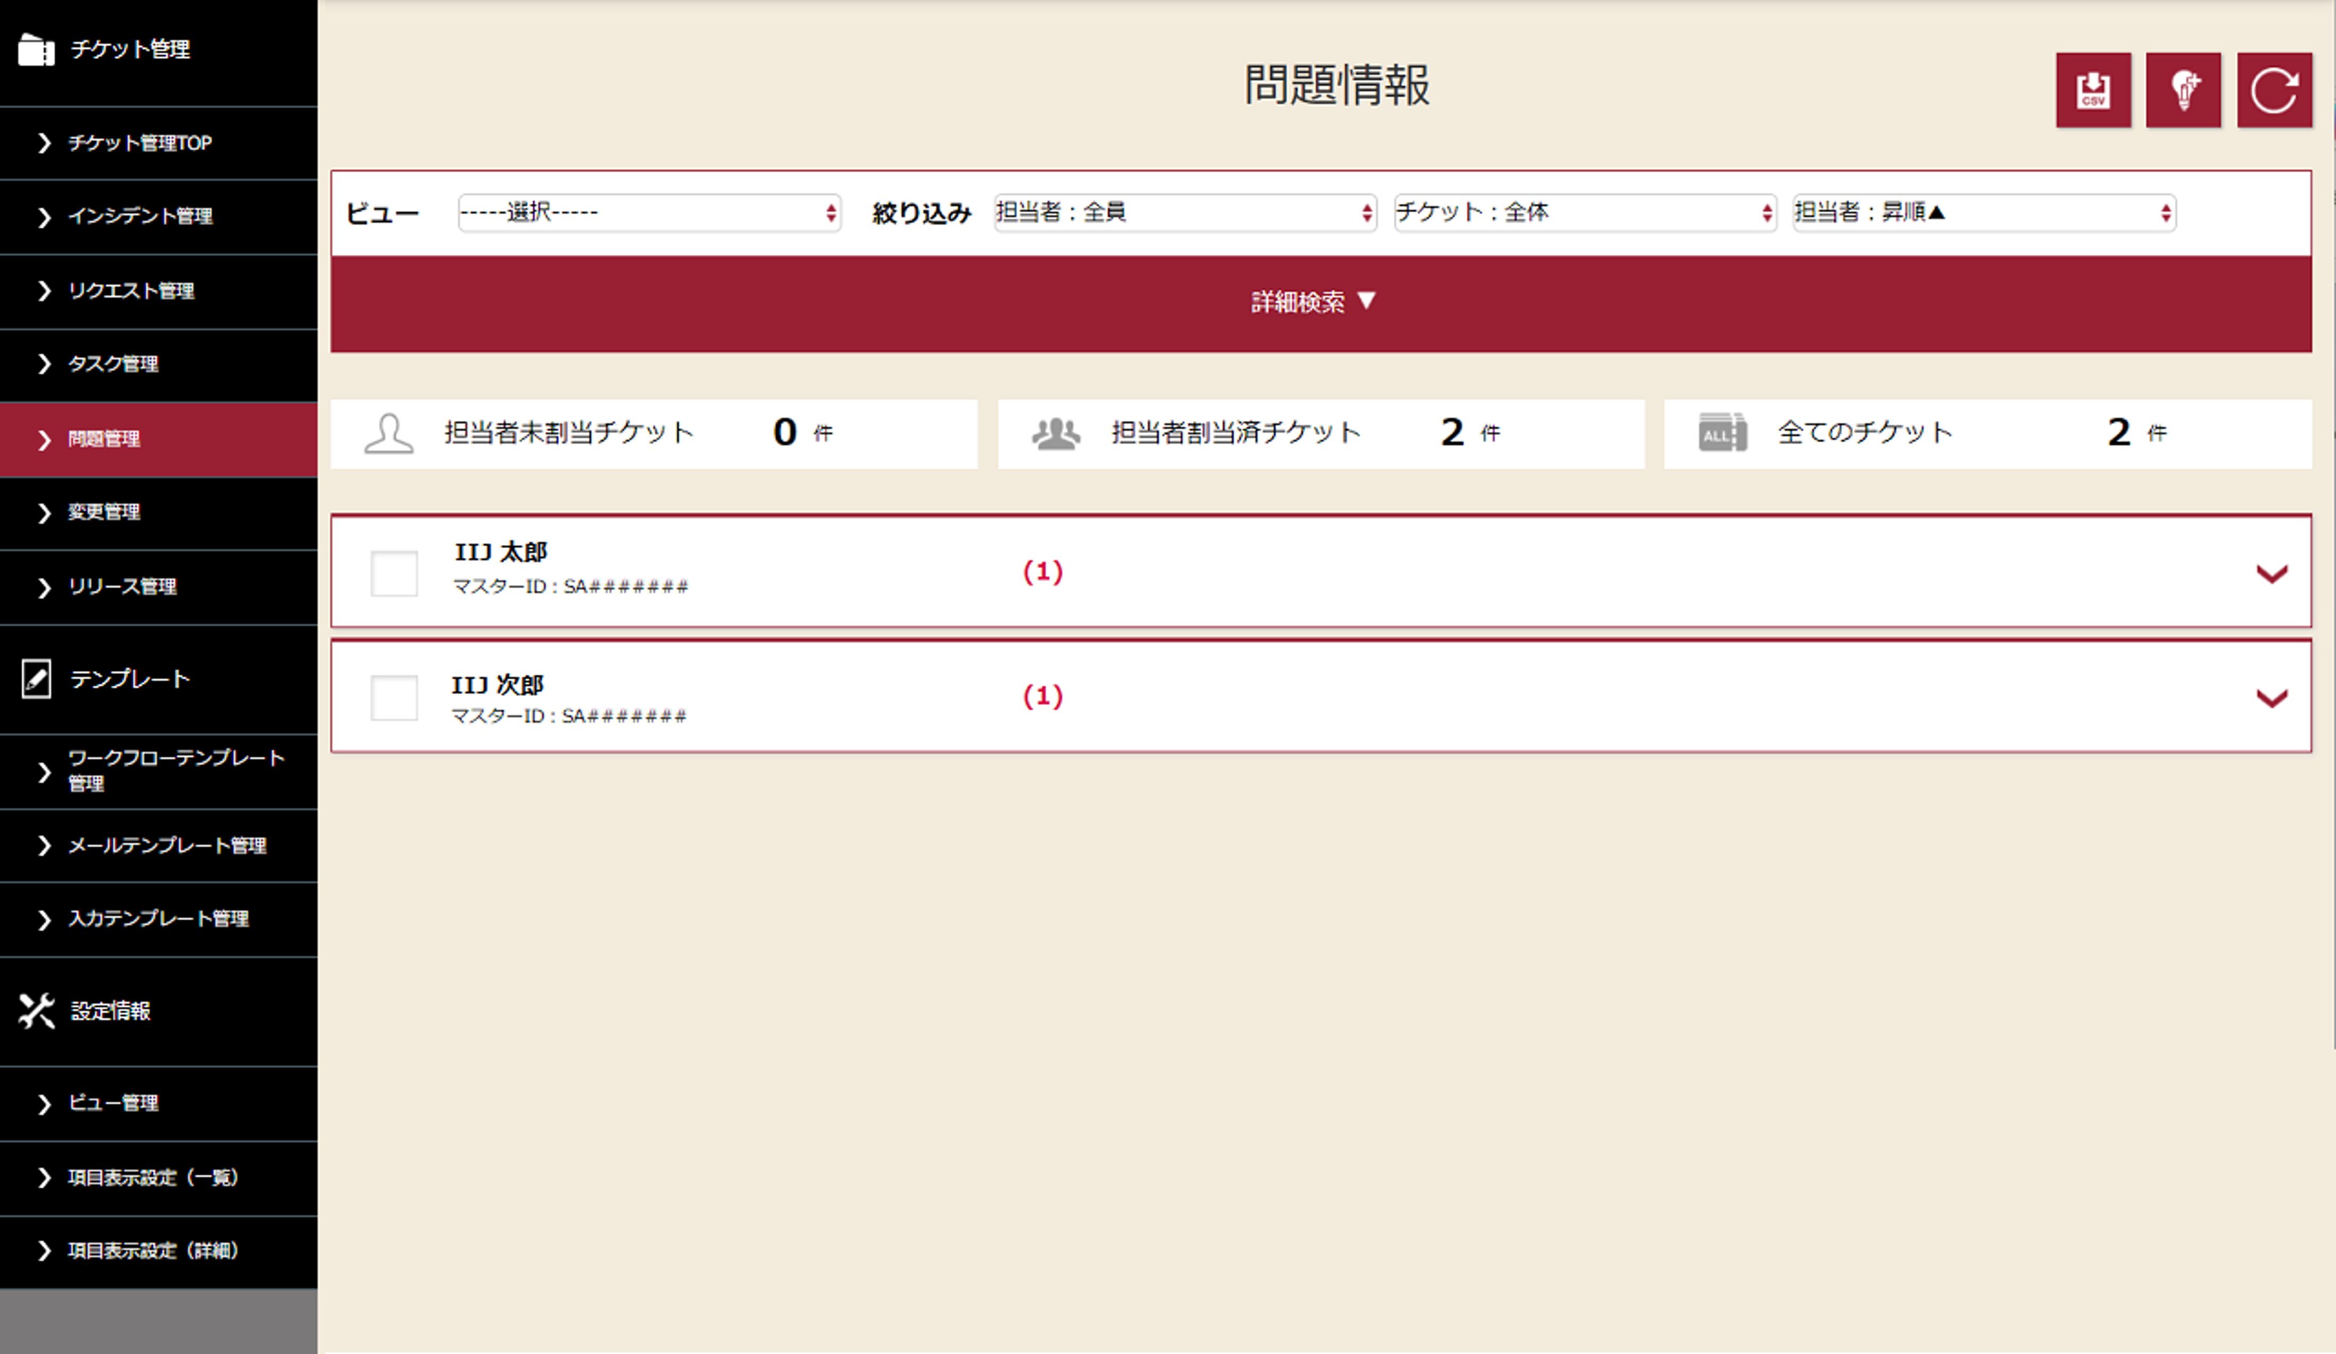This screenshot has height=1354, width=2336.
Task: Open the チケット：全体 filter dropdown
Action: [x=1585, y=212]
